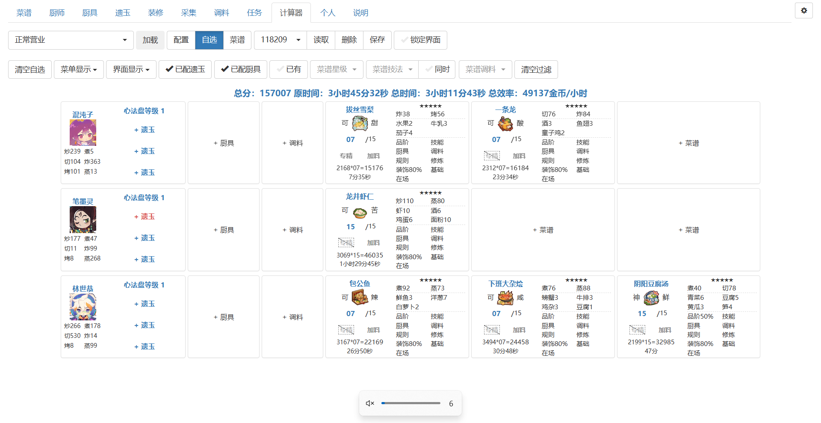The height and width of the screenshot is (423, 821).
Task: Adjust the volume slider
Action: pyautogui.click(x=410, y=403)
